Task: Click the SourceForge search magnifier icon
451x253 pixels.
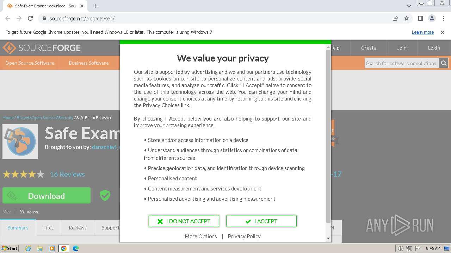Action: tap(444, 63)
